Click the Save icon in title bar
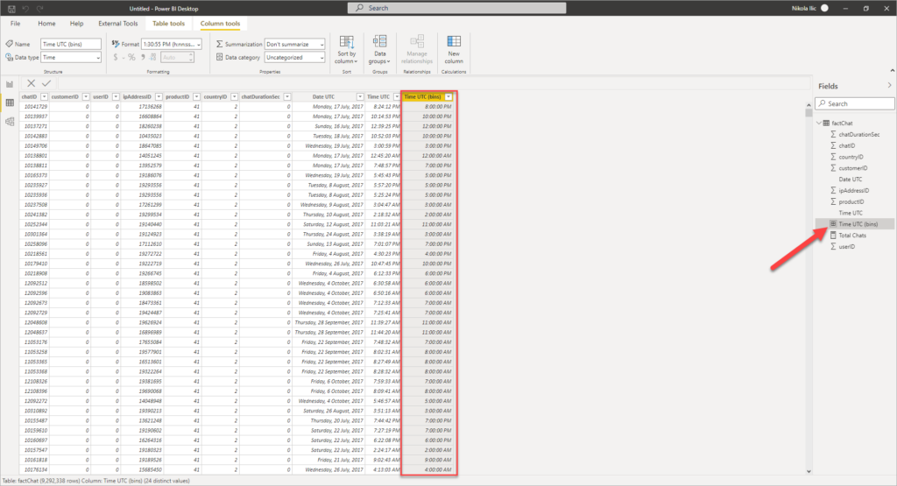 [x=11, y=9]
